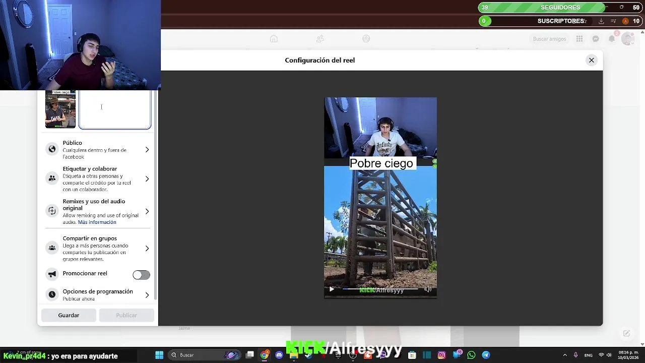Open the Facebook menu grid icon

tap(579, 39)
